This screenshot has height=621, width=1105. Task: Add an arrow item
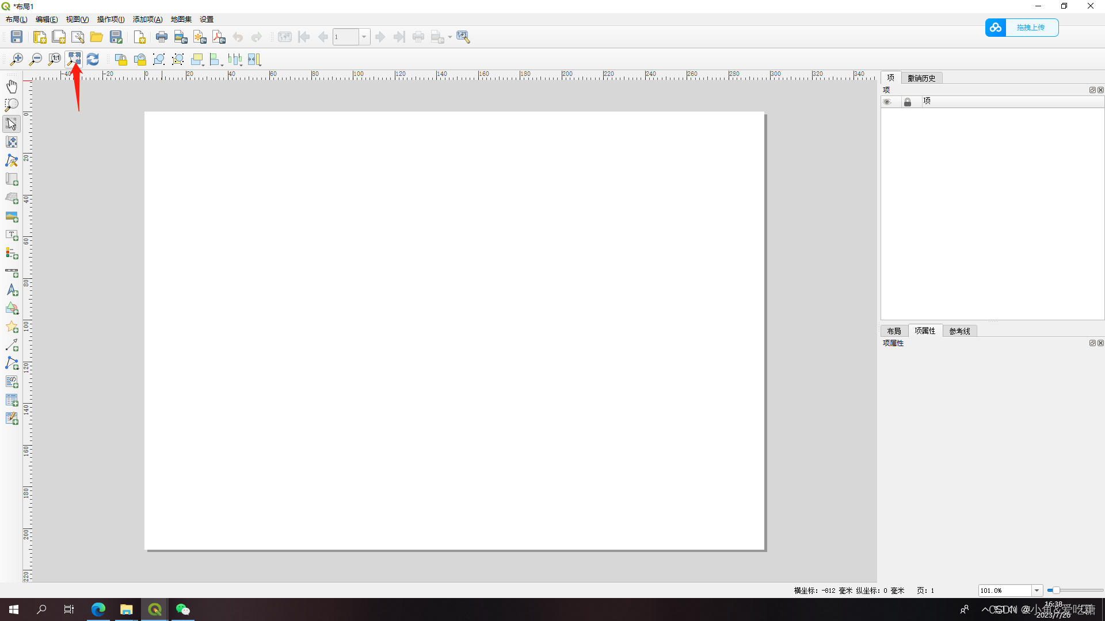tap(12, 345)
